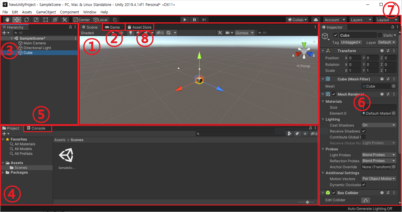The height and width of the screenshot is (212, 402).
Task: Open the Layer Default dropdown
Action: (387, 42)
